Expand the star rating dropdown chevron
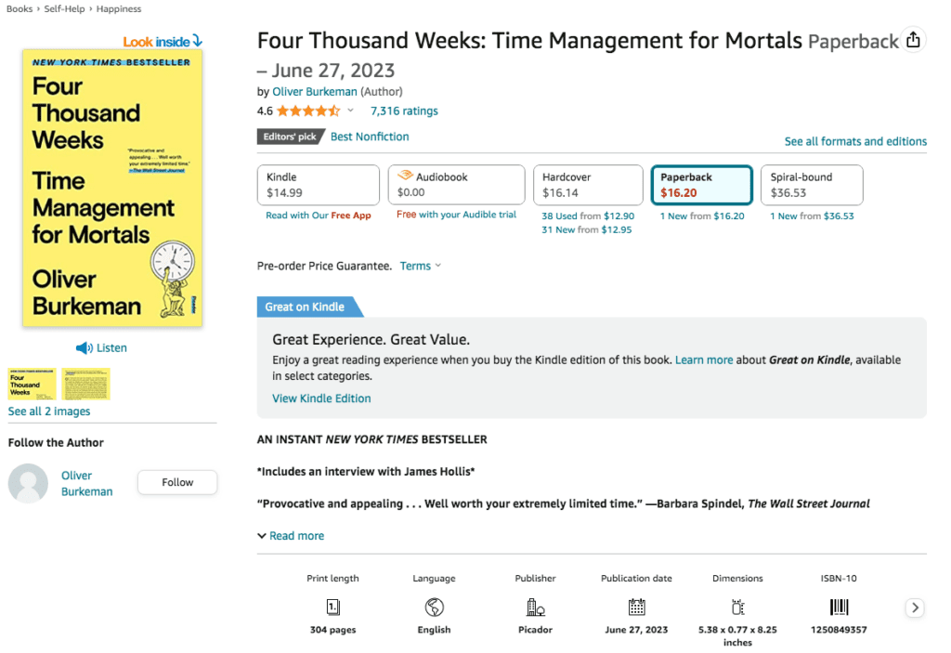The height and width of the screenshot is (653, 951). pyautogui.click(x=350, y=111)
